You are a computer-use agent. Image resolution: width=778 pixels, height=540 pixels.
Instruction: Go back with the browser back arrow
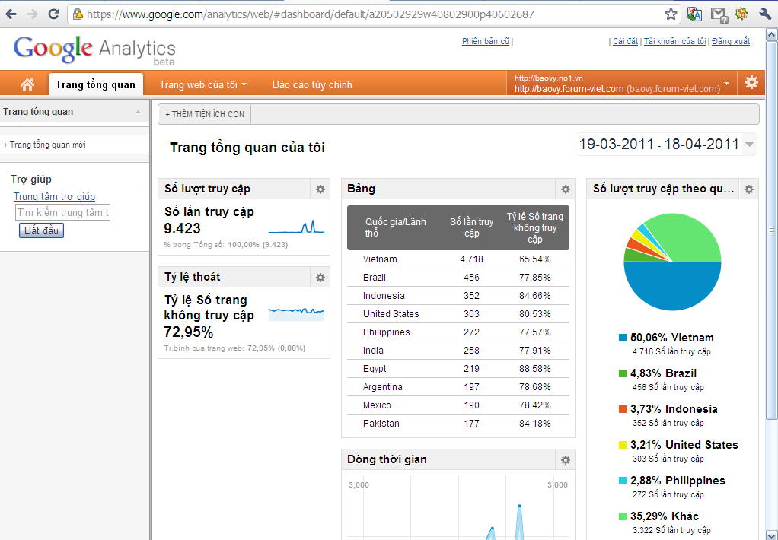coord(11,14)
